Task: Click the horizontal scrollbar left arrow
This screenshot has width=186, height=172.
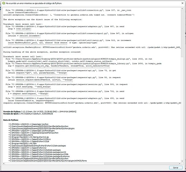Action: pos(4,164)
